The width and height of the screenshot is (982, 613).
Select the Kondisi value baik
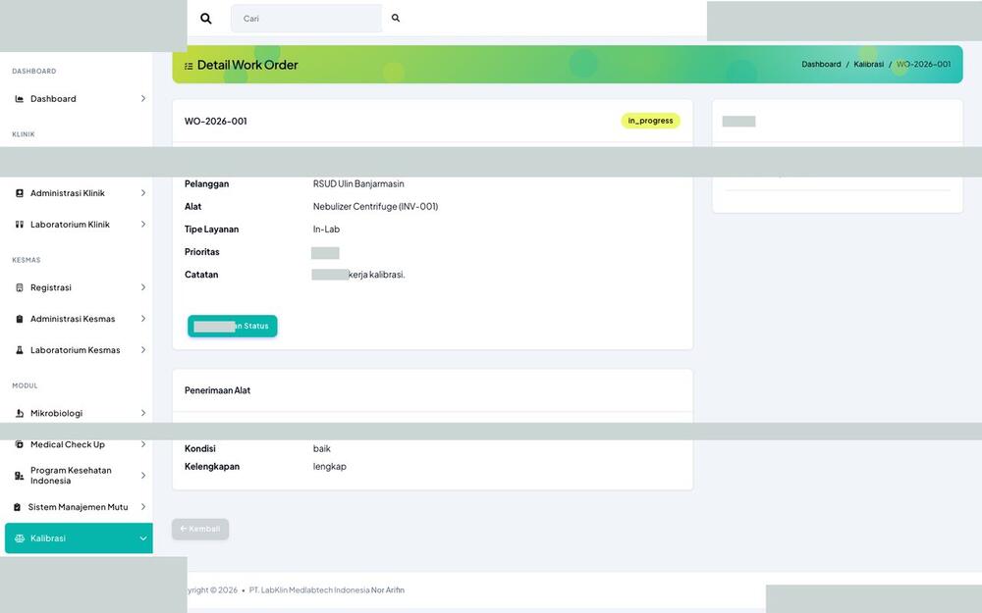pos(322,449)
